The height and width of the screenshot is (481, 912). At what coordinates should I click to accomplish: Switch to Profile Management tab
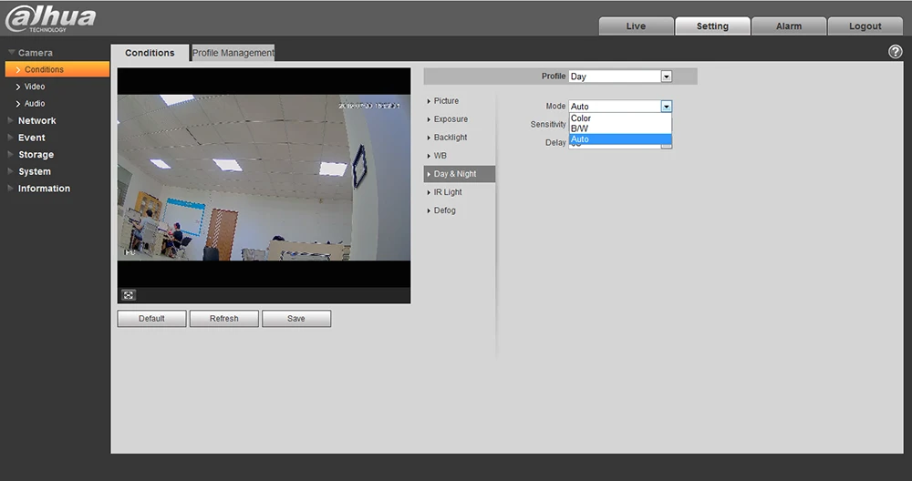[x=233, y=53]
